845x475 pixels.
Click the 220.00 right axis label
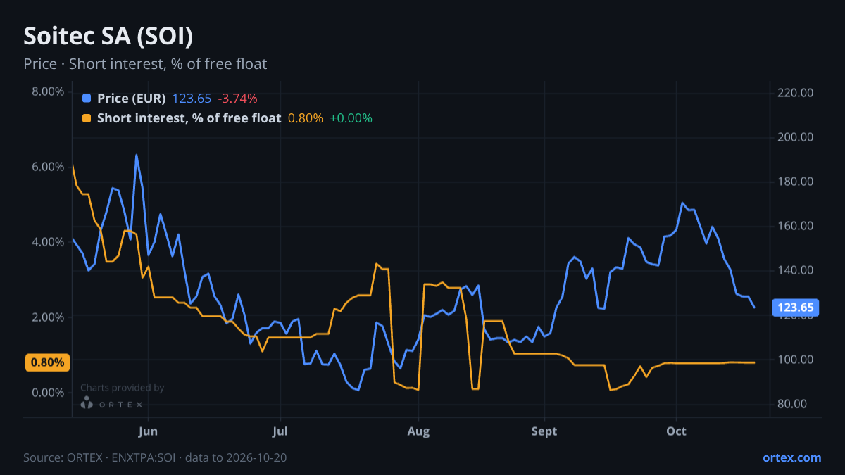pyautogui.click(x=796, y=93)
